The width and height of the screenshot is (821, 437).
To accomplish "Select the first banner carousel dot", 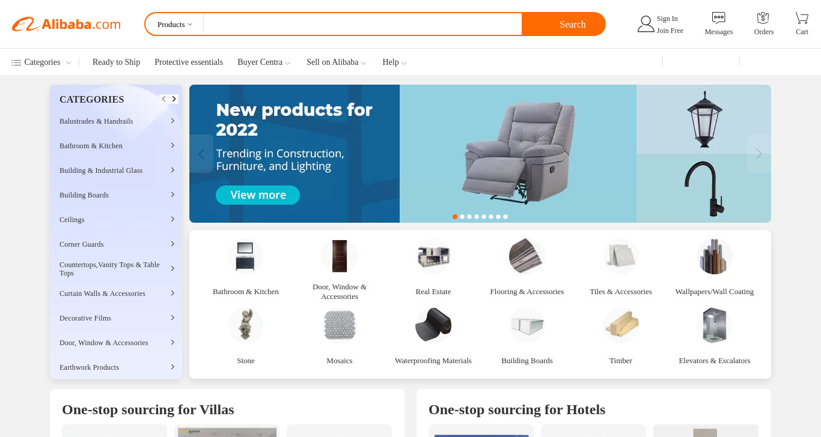I will coord(455,217).
